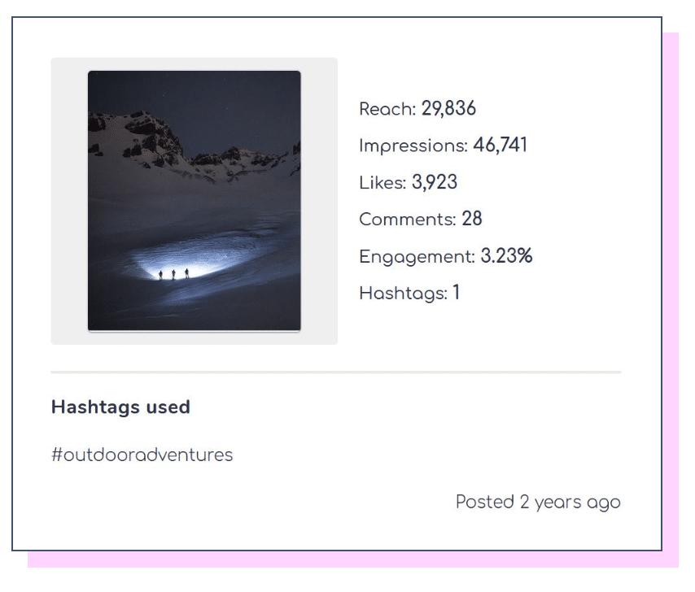The image size is (695, 592).
Task: Click the Impressions label
Action: 413,146
